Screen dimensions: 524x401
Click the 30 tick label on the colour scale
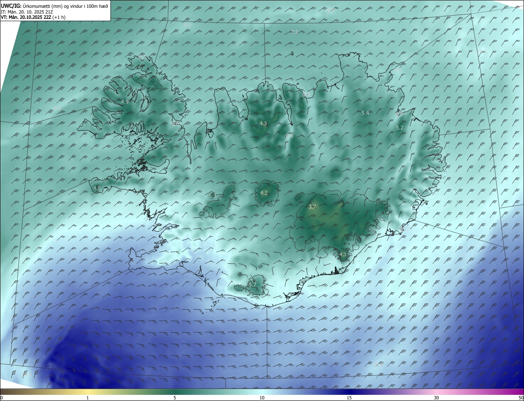tap(436, 398)
